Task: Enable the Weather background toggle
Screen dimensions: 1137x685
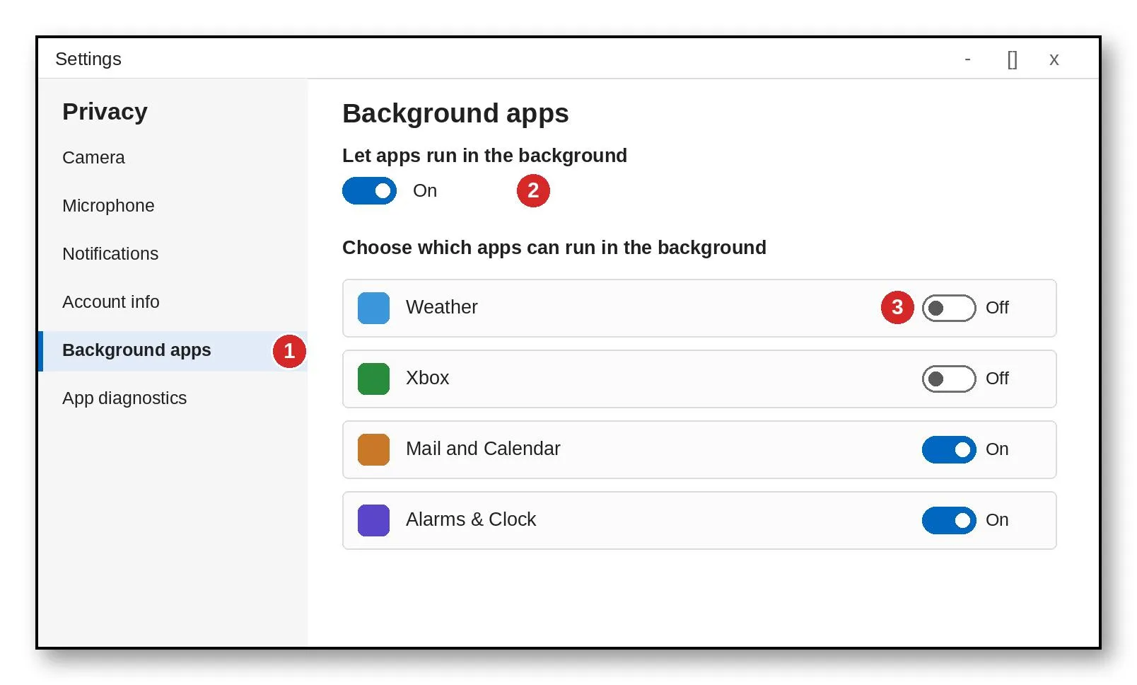Action: 949,308
